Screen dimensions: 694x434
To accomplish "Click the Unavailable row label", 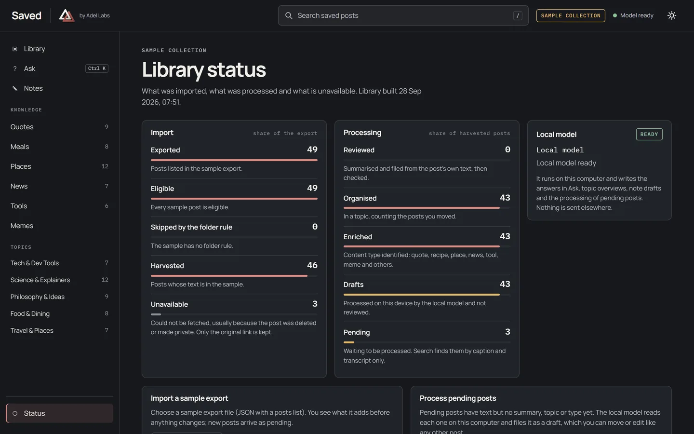I will (x=169, y=304).
